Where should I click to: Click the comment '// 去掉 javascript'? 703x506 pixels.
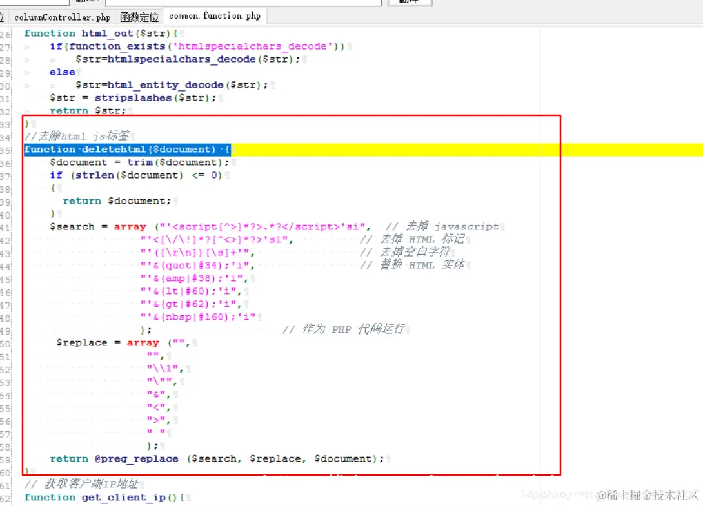coord(442,226)
